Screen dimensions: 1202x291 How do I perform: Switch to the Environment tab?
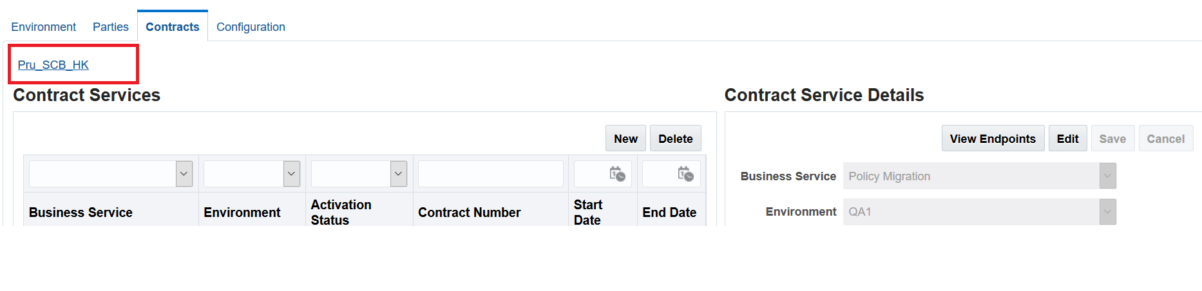click(43, 27)
